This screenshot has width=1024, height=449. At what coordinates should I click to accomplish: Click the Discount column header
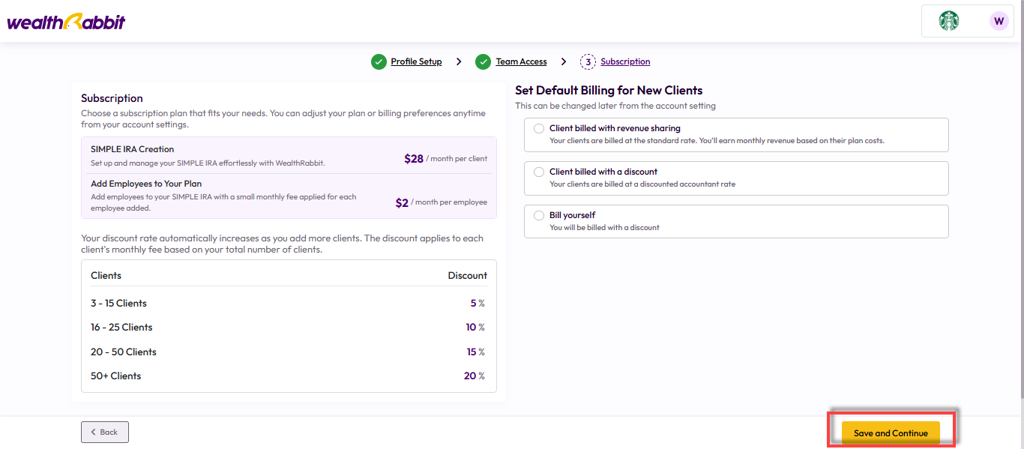468,276
